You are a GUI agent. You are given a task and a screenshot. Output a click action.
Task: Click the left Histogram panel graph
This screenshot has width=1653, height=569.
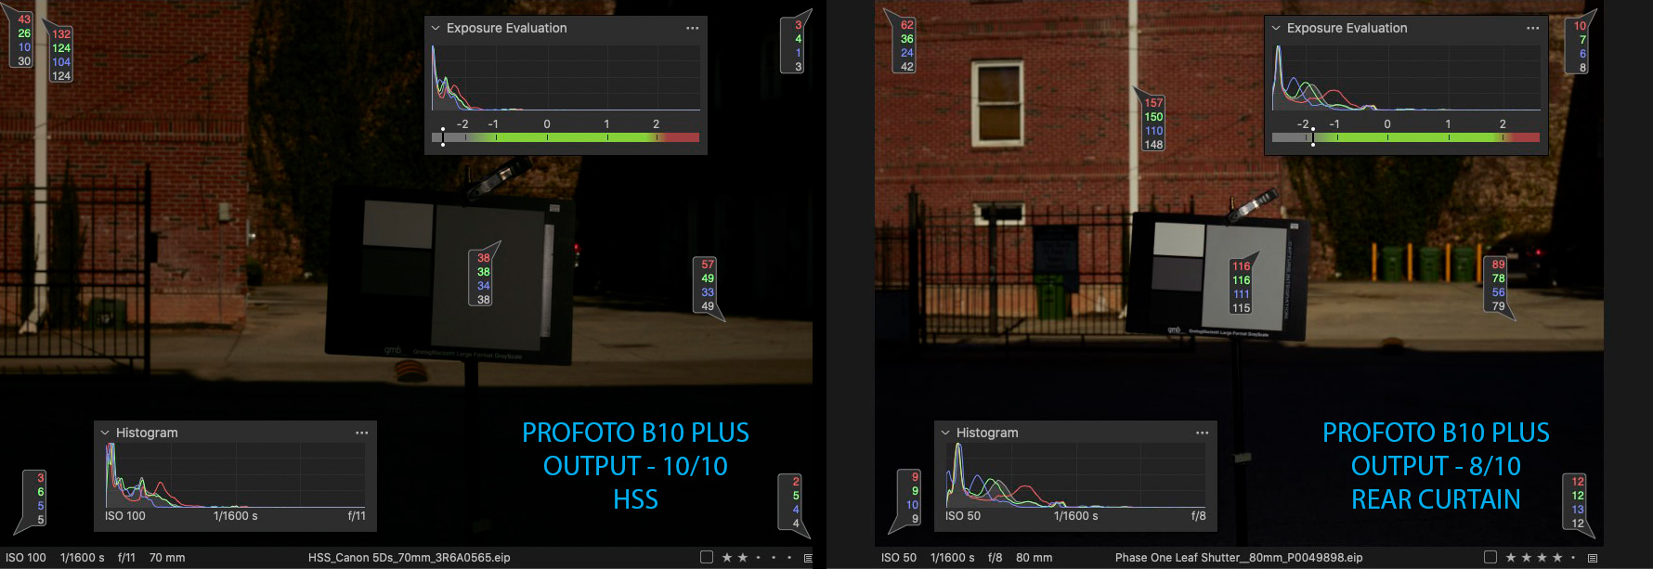click(236, 474)
